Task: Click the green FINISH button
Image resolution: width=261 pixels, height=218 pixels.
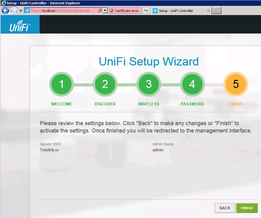Action: coord(247,208)
